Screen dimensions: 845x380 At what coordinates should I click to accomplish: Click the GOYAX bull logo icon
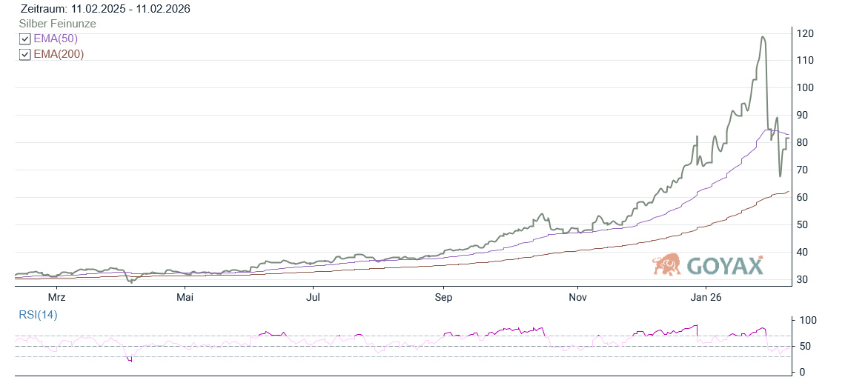pos(667,264)
